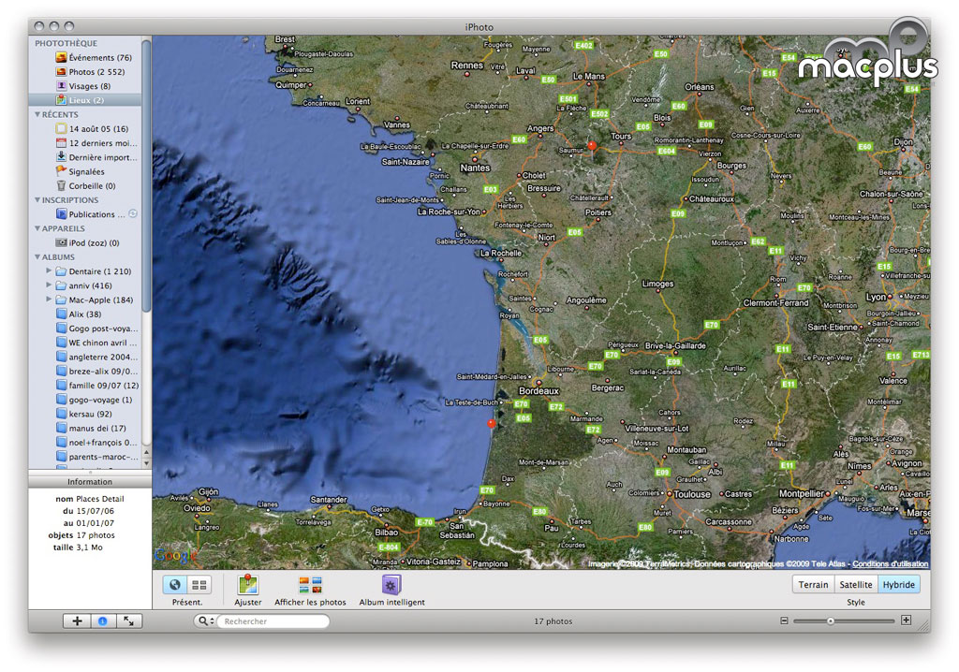959x672 pixels.
Task: Click the album name Places Detail
Action: [100, 499]
